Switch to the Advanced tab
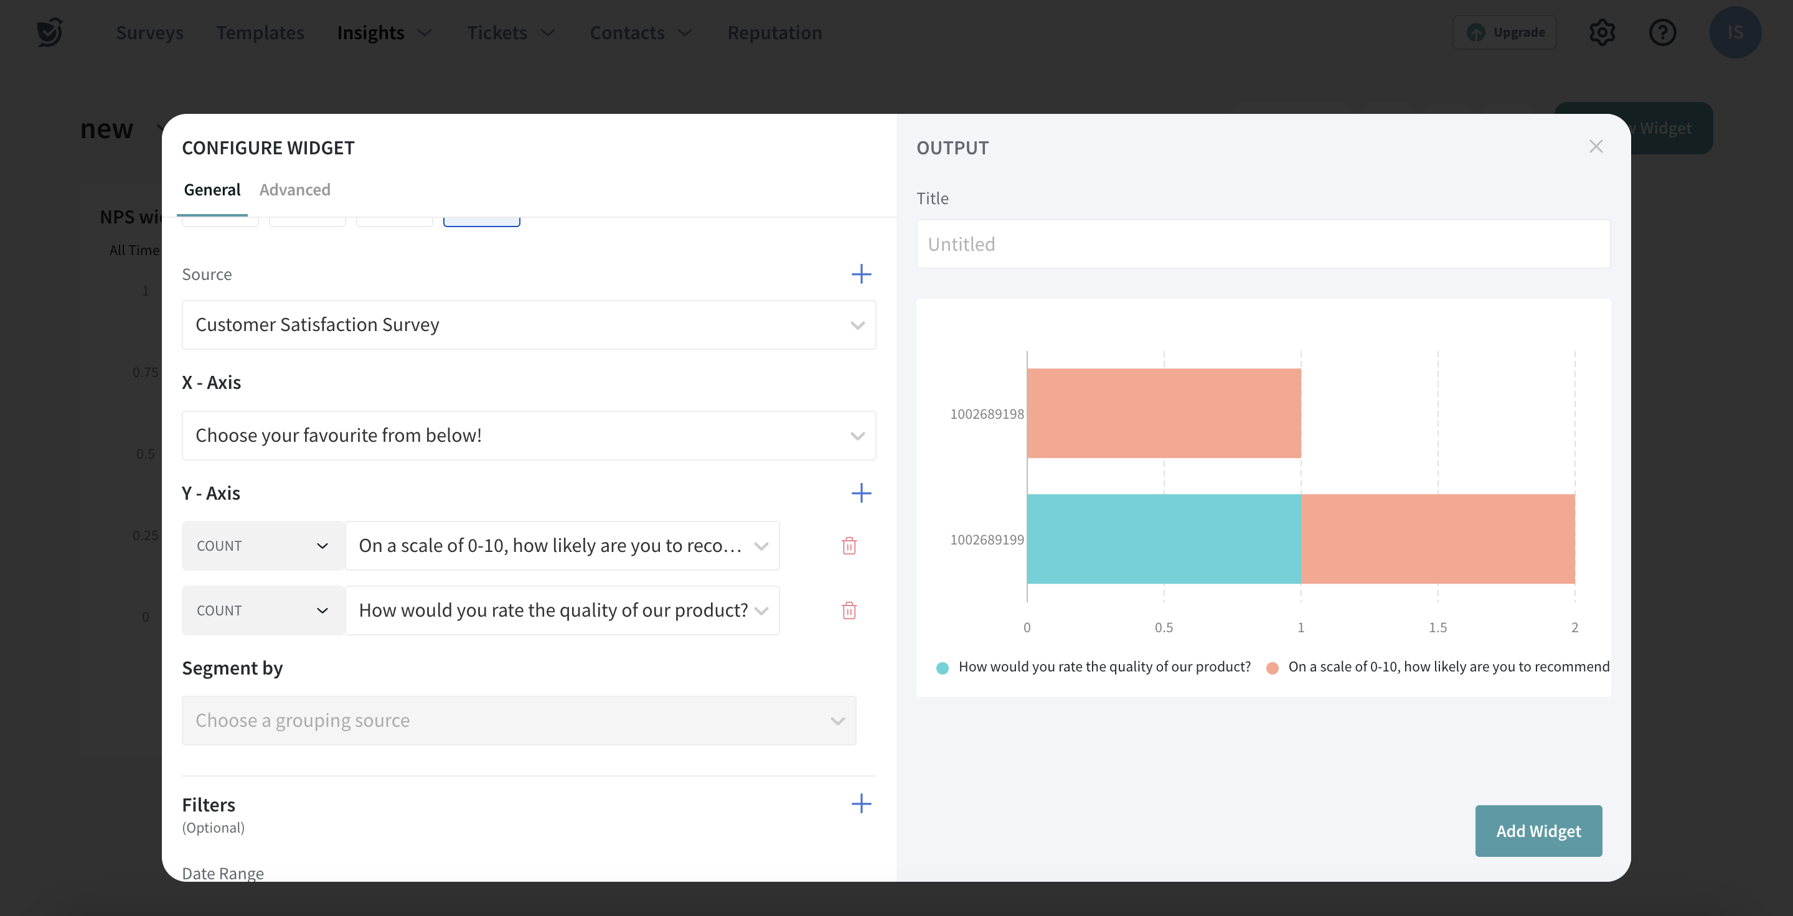1793x916 pixels. click(294, 190)
